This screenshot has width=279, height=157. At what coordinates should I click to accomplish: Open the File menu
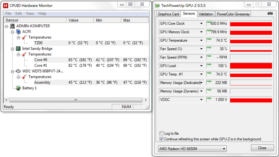point(8,14)
